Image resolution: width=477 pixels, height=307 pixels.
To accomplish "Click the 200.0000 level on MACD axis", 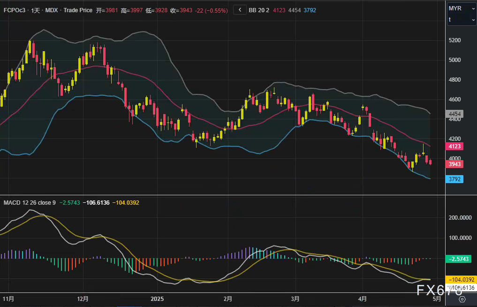I will point(460,218).
